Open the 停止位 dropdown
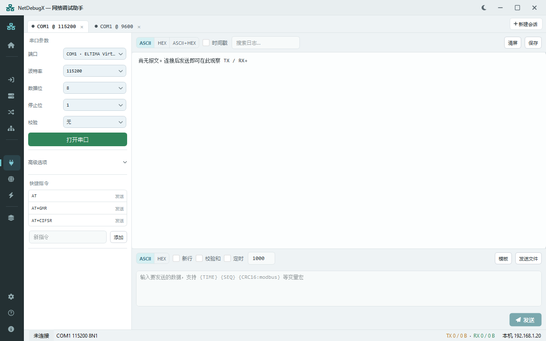546x341 pixels. (x=95, y=105)
